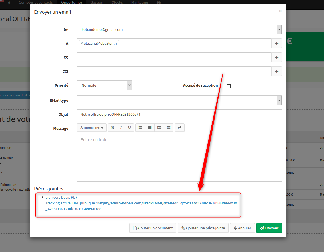This screenshot has width=324, height=252.
Task: Add a CC recipient with plus button
Action: point(277,57)
